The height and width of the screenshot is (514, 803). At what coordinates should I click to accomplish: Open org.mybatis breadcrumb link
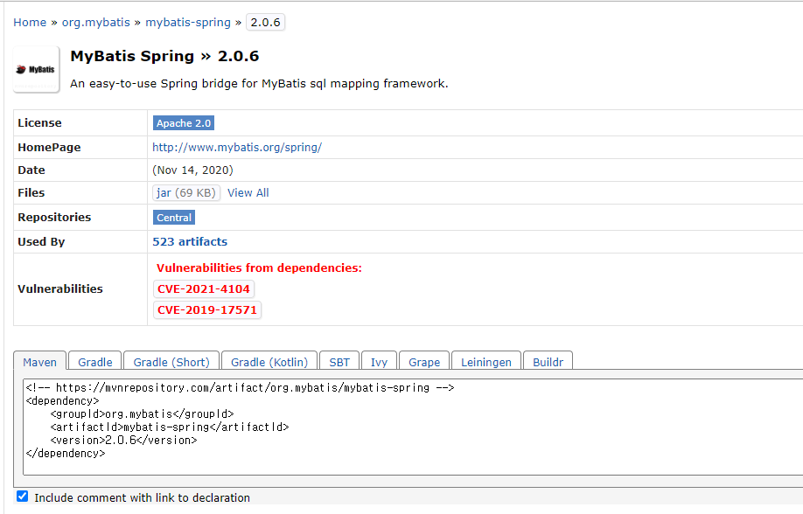tap(95, 23)
